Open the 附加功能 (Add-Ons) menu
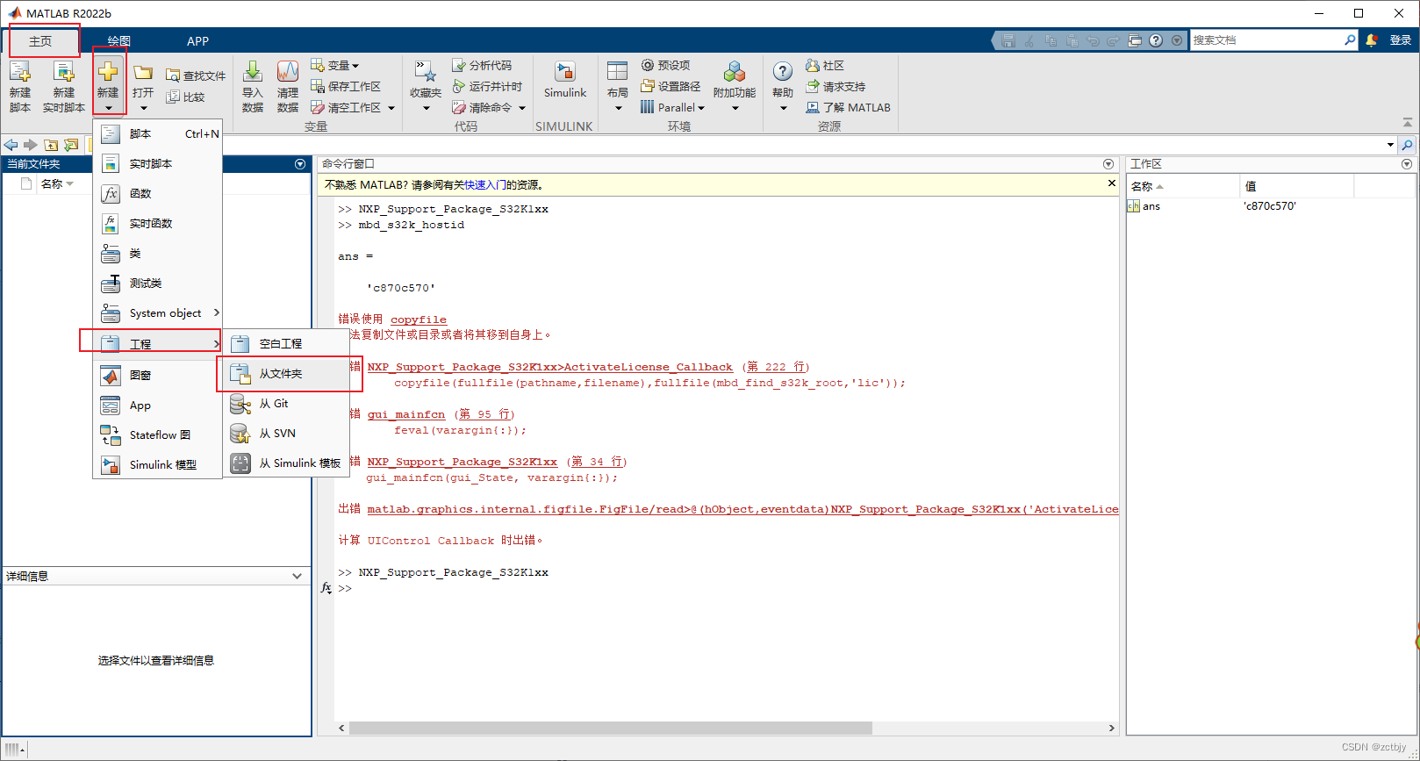This screenshot has height=761, width=1420. [x=735, y=86]
